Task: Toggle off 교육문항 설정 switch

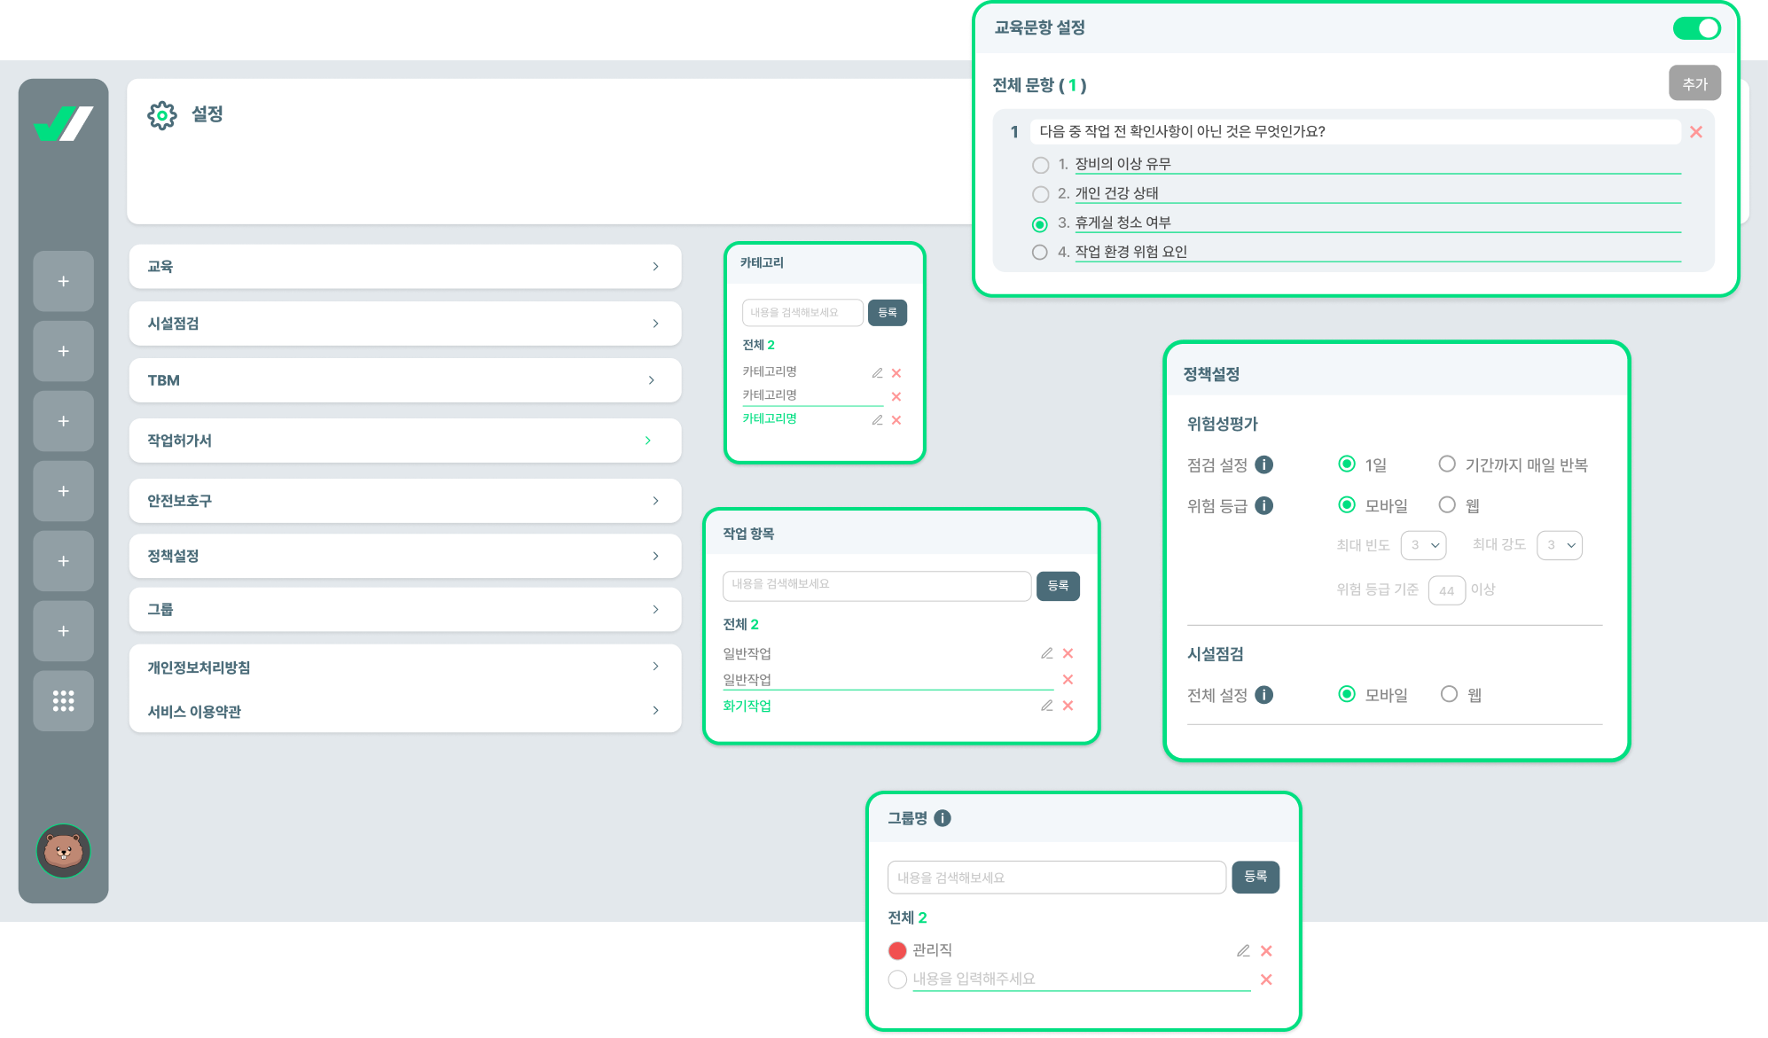Action: click(1695, 28)
